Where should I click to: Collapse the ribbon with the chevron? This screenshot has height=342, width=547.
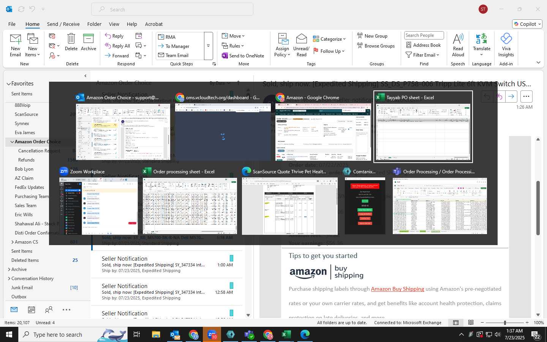[x=538, y=62]
